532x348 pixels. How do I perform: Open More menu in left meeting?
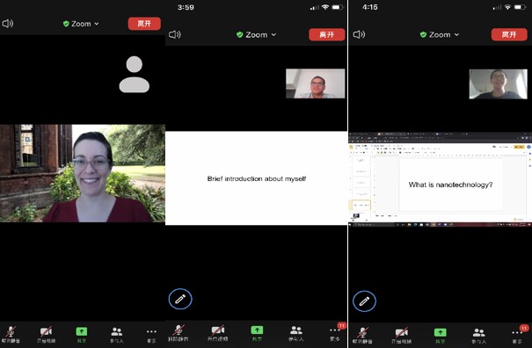click(x=151, y=335)
